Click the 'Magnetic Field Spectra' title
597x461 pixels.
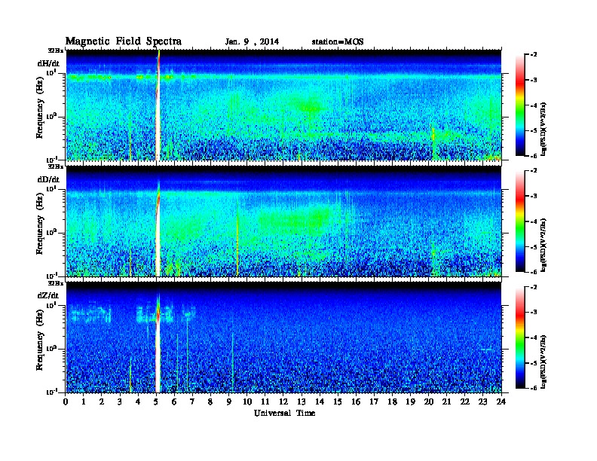(x=124, y=41)
